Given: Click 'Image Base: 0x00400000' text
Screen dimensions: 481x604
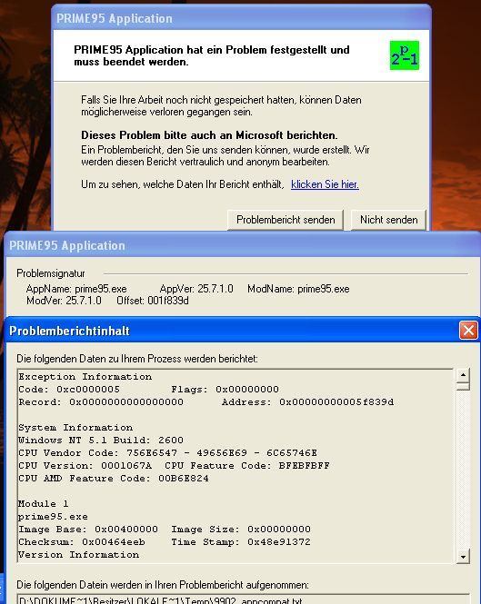Looking at the screenshot, I should (x=88, y=530).
